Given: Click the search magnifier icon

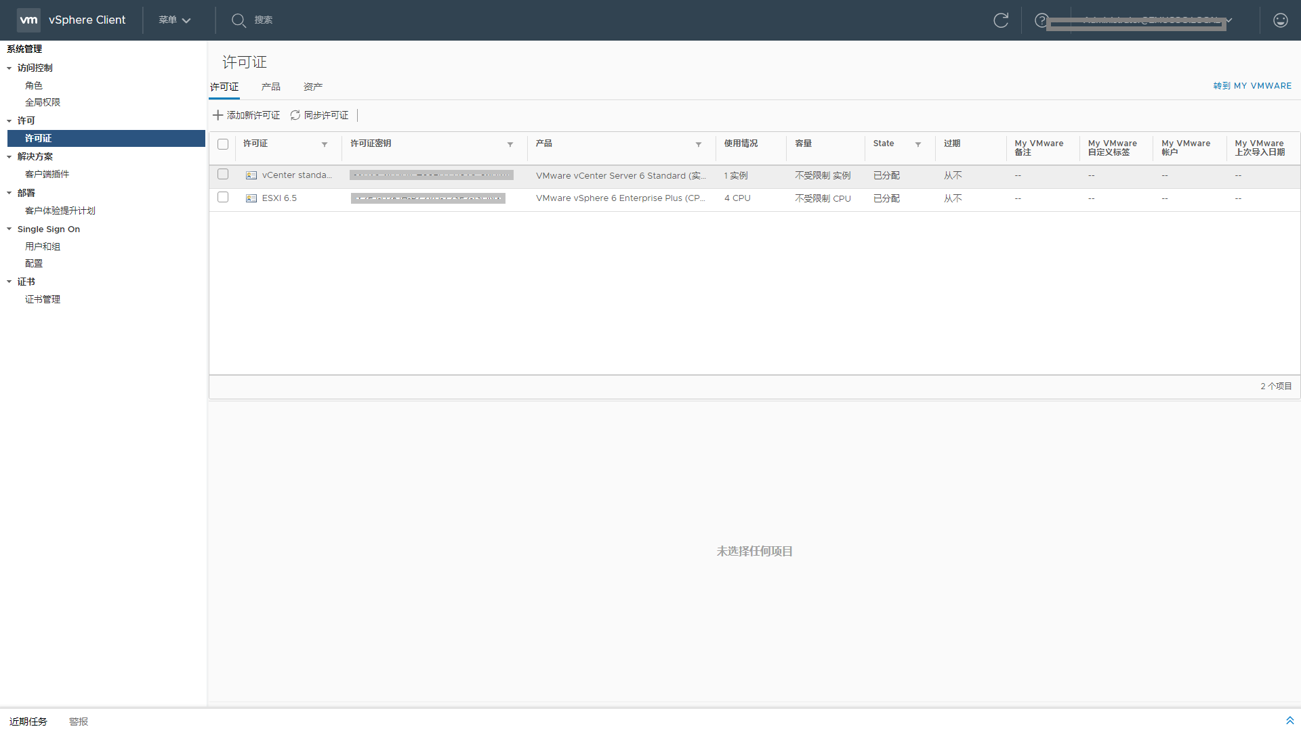Looking at the screenshot, I should (x=239, y=20).
